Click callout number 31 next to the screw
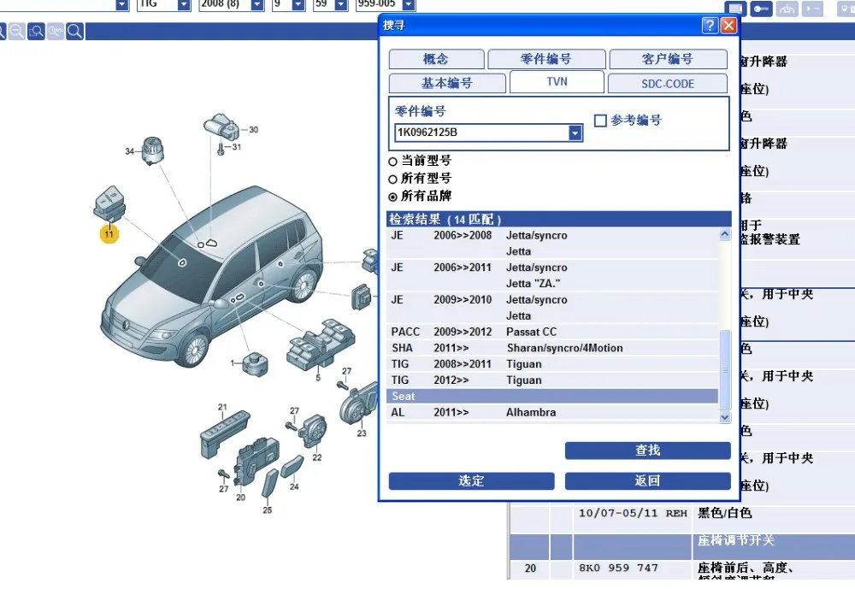Screen dimensions: 855x589 pyautogui.click(x=236, y=147)
